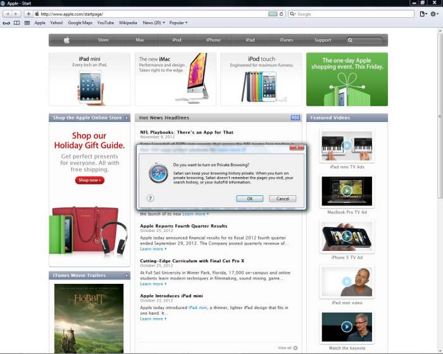Cancel the Private Browsing dialog
This screenshot has width=443, height=354.
(x=282, y=198)
